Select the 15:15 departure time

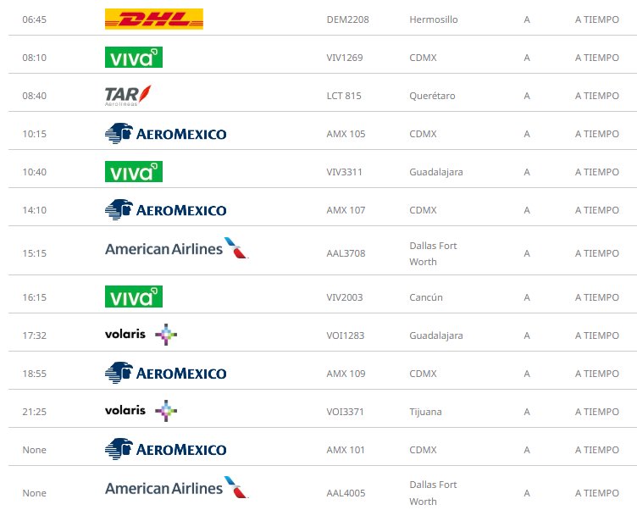[35, 253]
